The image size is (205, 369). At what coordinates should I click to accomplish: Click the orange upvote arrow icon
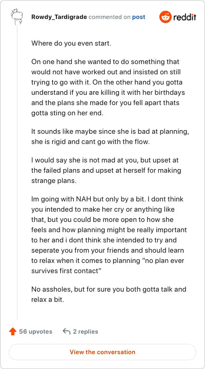[13, 332]
